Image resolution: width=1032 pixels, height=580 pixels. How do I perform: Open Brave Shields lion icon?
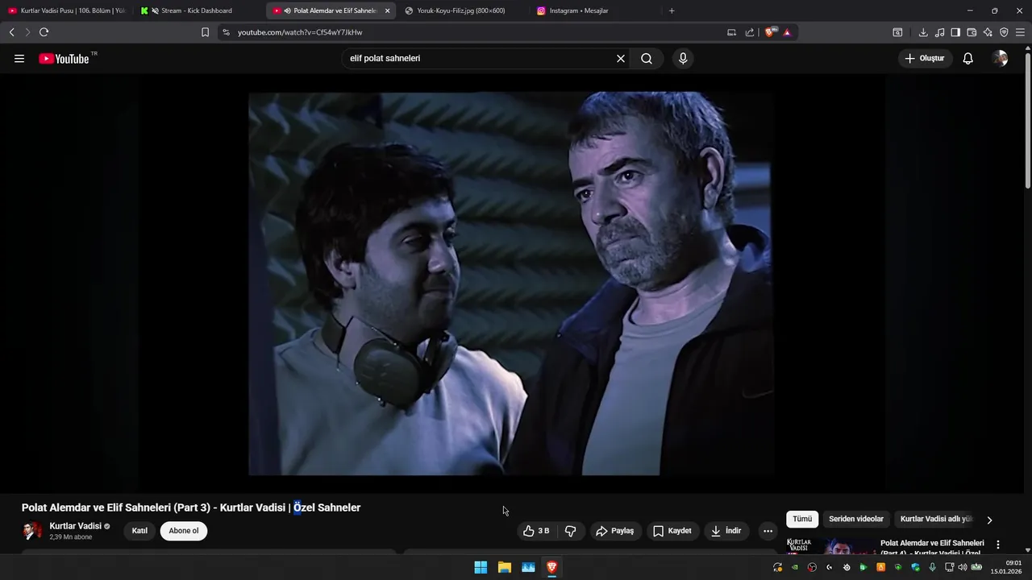coord(770,32)
